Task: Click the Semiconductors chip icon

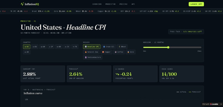Action: pos(86,57)
